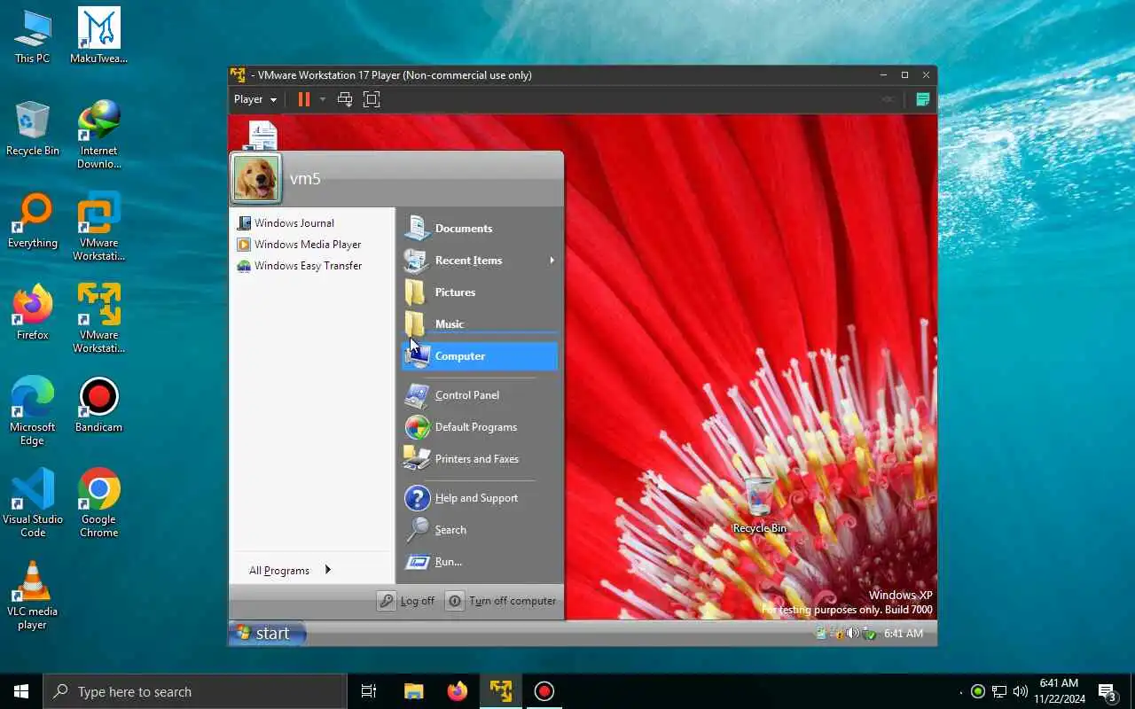Pause the virtual machine
The height and width of the screenshot is (709, 1135).
(x=303, y=99)
